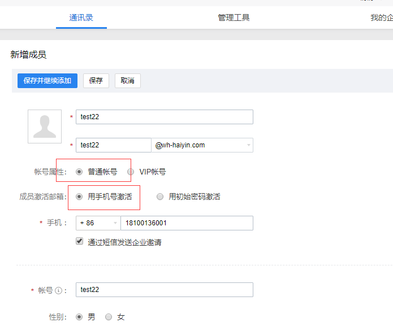Image resolution: width=393 pixels, height=327 pixels.
Task: Click the 保存并继续添加 button
Action: pos(47,81)
